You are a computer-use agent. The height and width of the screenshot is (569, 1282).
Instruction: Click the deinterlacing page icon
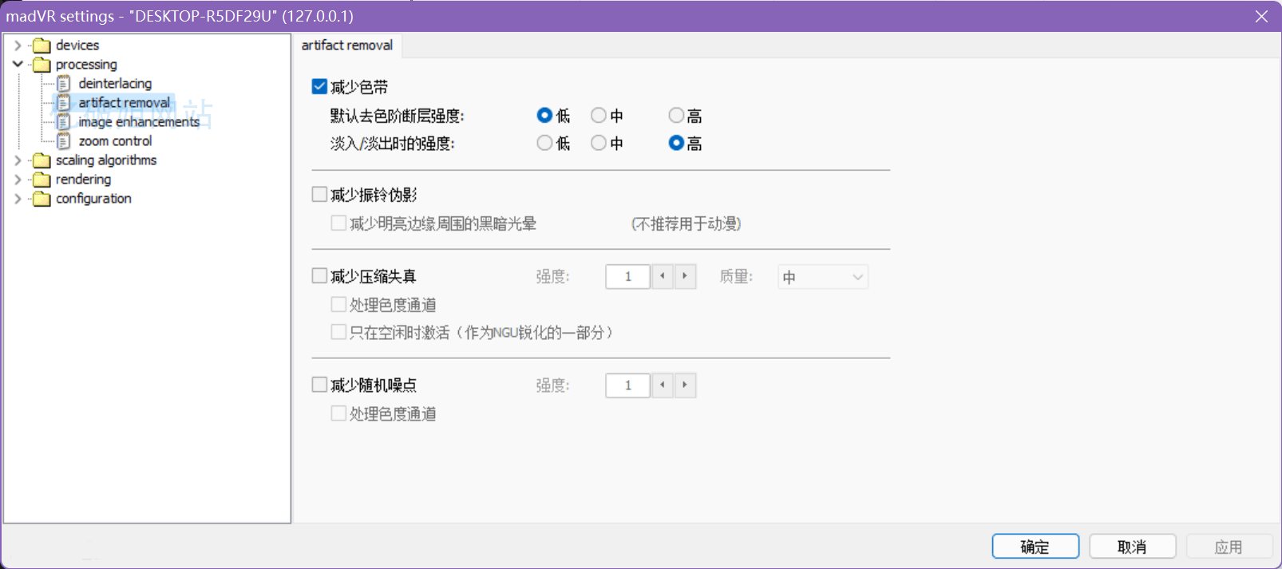pos(64,84)
